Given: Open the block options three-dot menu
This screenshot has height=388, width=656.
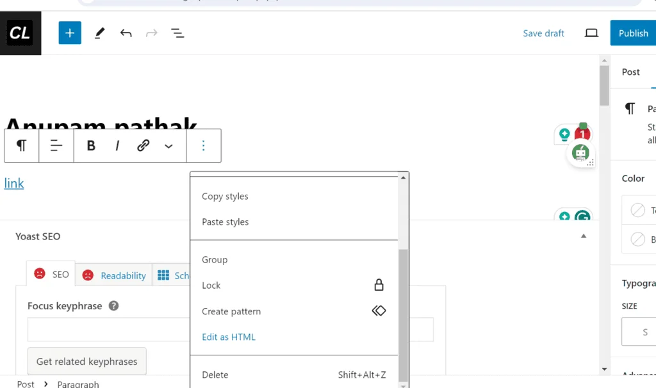Looking at the screenshot, I should pyautogui.click(x=203, y=146).
